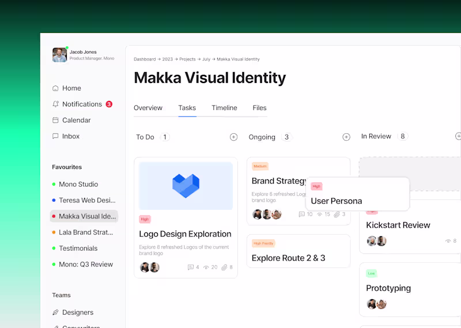
Task: Click attachments paperclip on Logo Design Exploration card
Action: tap(224, 267)
